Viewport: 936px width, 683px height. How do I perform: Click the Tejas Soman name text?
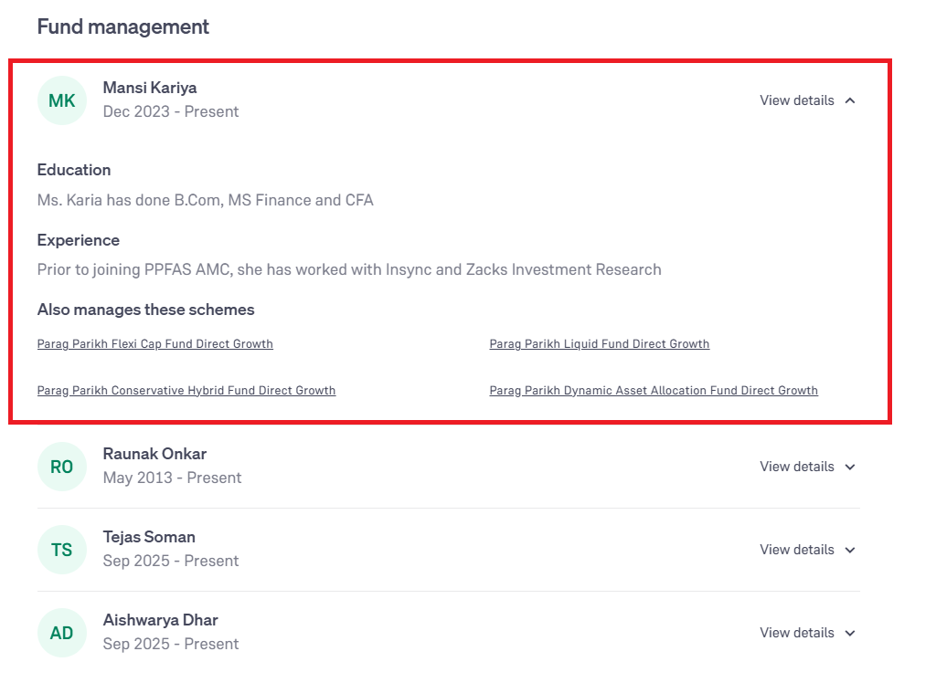[149, 537]
